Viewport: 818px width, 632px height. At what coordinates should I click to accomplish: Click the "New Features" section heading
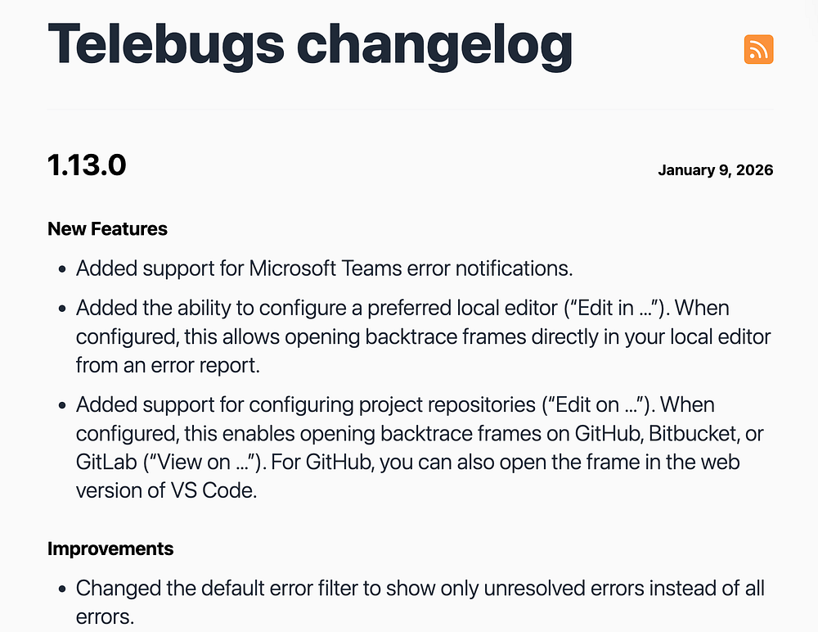tap(107, 229)
